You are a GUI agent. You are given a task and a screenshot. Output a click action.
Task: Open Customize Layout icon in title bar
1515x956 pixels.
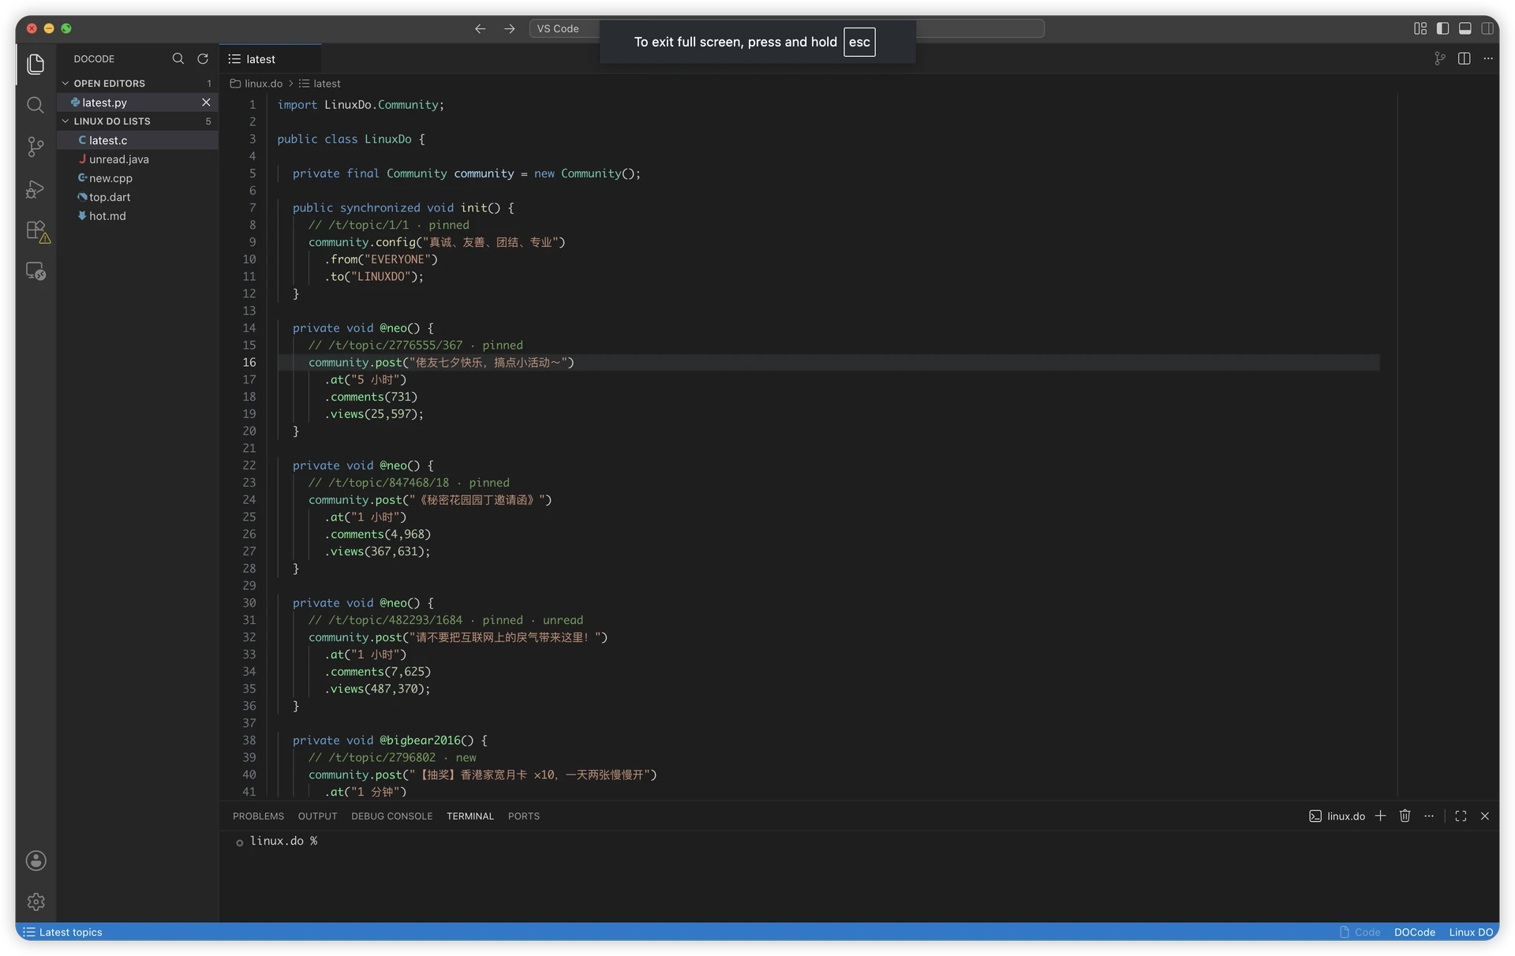1420,28
